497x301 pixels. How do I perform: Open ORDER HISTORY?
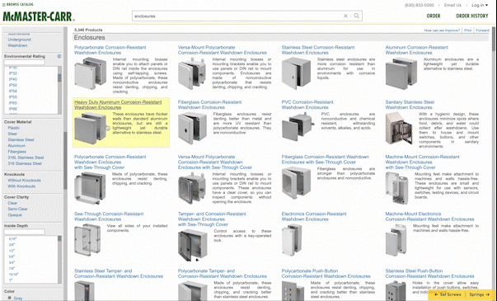pyautogui.click(x=472, y=16)
